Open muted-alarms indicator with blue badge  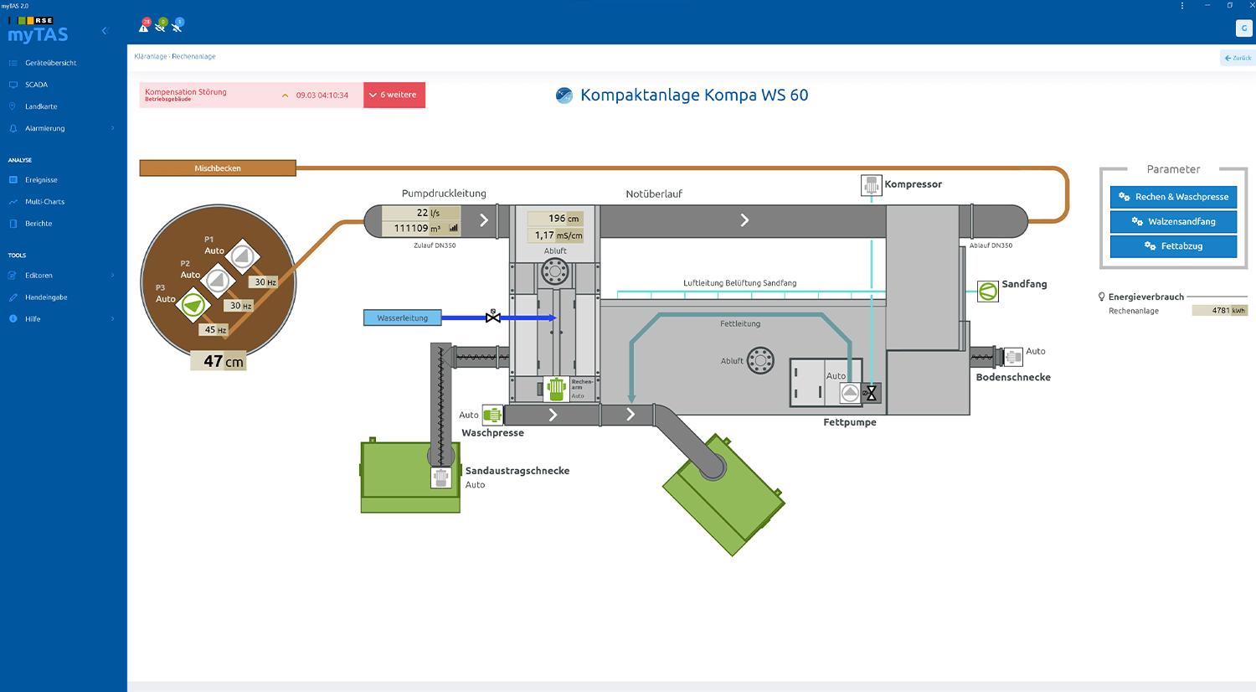tap(178, 26)
